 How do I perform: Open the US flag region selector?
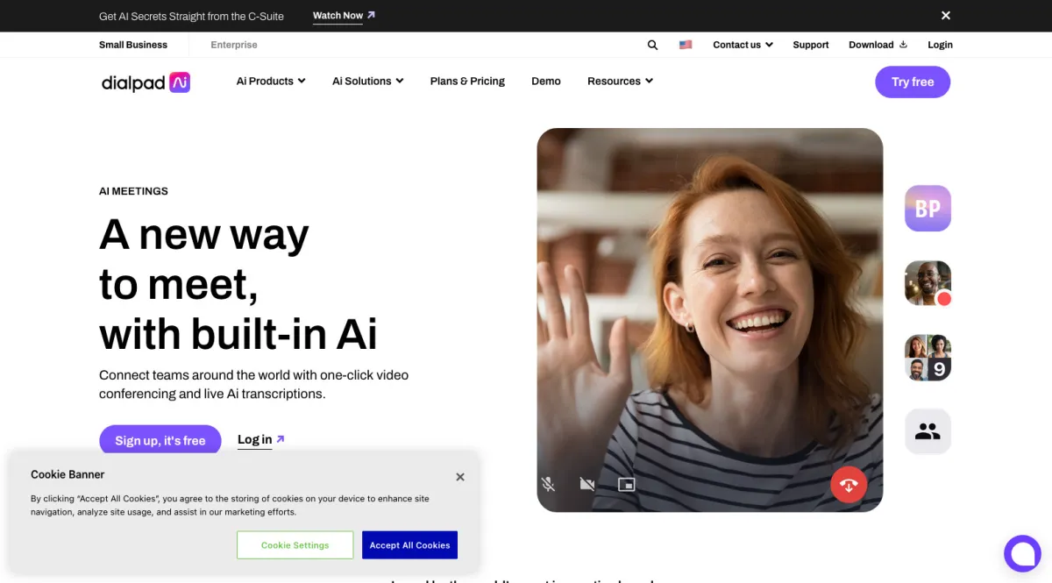(x=686, y=45)
